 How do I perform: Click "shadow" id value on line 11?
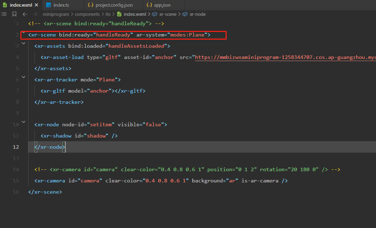96,136
